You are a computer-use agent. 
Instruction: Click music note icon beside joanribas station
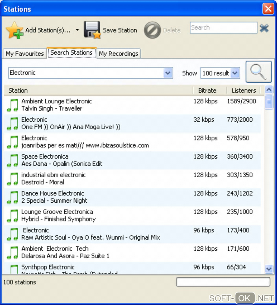12,142
